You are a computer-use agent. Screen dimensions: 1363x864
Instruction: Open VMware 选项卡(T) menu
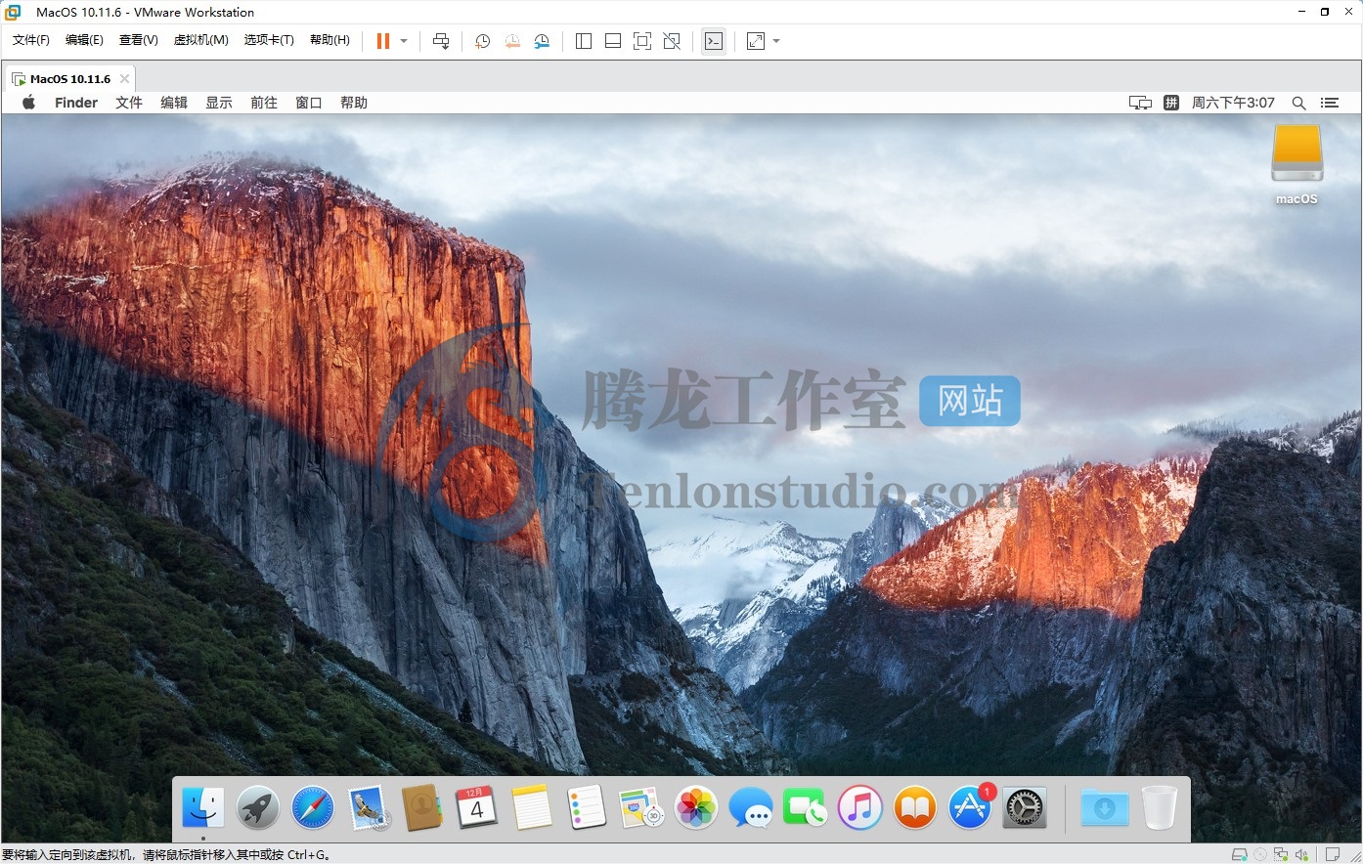[269, 40]
